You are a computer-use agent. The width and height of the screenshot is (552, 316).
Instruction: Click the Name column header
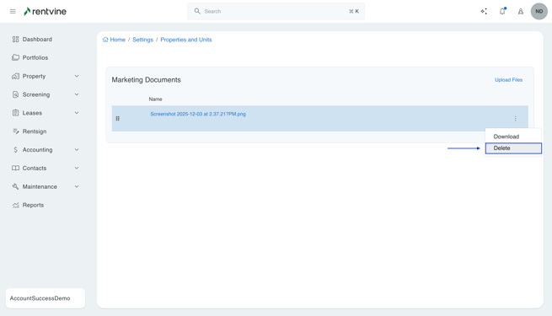pos(155,99)
